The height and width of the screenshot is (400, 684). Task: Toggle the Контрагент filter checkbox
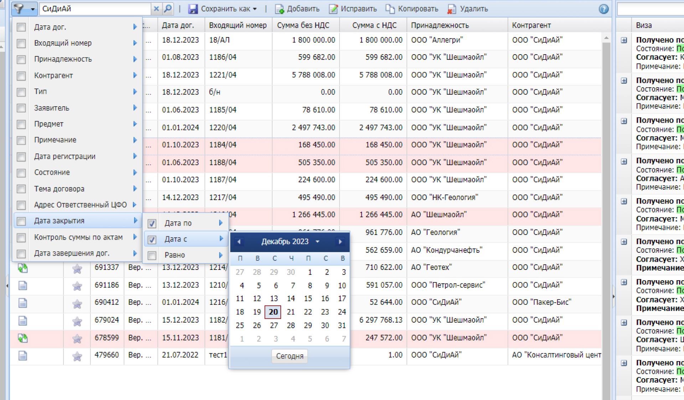[21, 76]
